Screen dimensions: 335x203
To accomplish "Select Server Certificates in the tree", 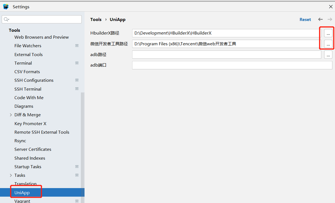I will coord(33,149).
